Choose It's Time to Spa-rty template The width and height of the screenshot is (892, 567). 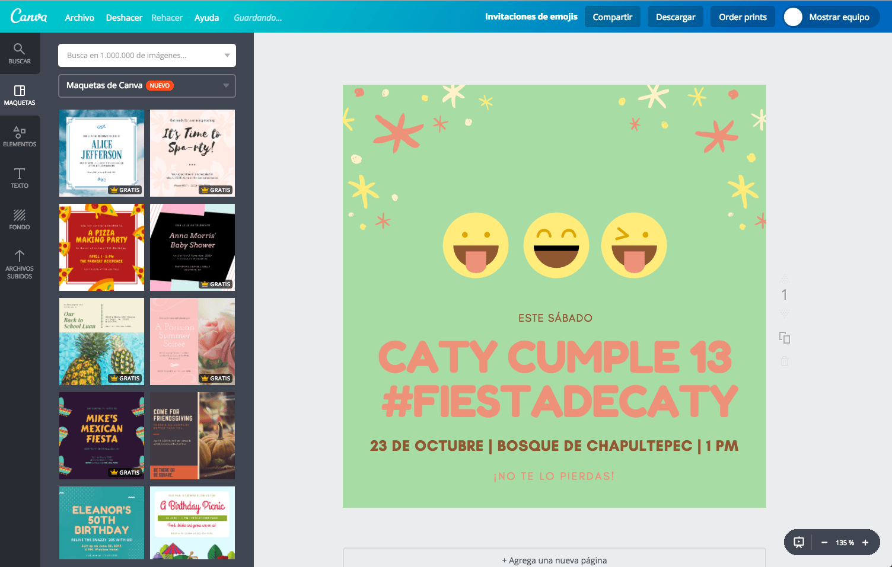click(192, 153)
